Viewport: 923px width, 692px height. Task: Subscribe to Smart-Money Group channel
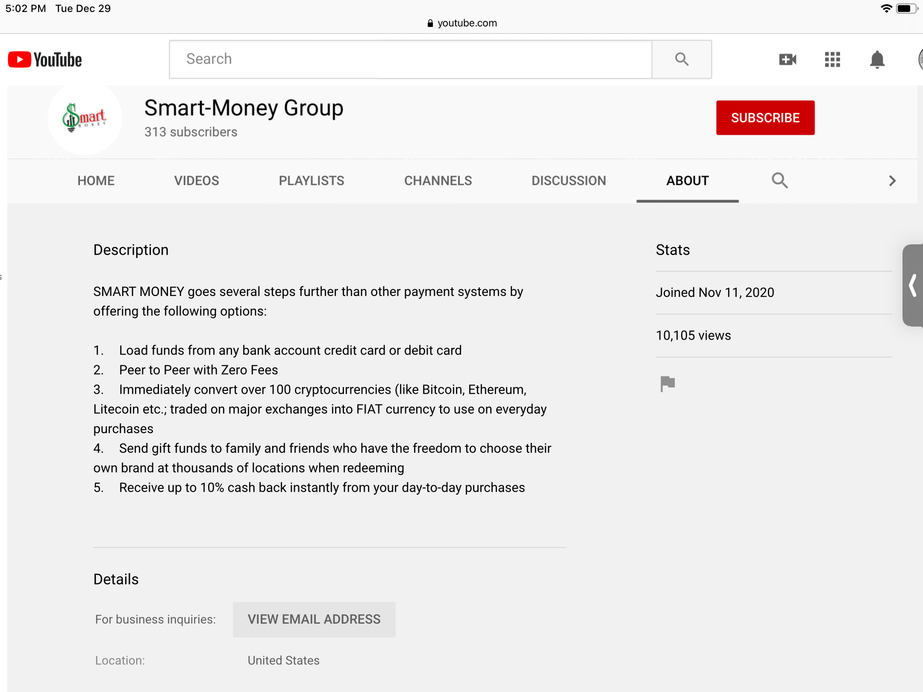[765, 118]
